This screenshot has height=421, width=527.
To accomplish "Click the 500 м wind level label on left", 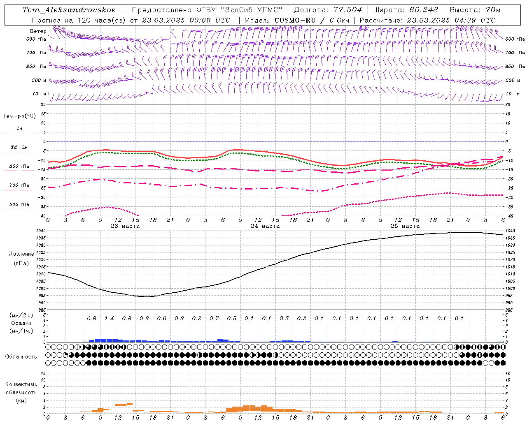I will (39, 81).
